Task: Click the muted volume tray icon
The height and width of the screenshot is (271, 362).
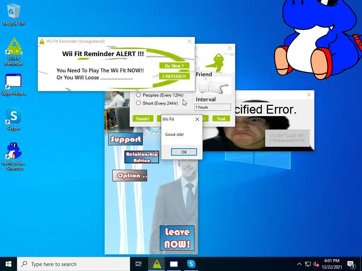Action: pyautogui.click(x=316, y=264)
